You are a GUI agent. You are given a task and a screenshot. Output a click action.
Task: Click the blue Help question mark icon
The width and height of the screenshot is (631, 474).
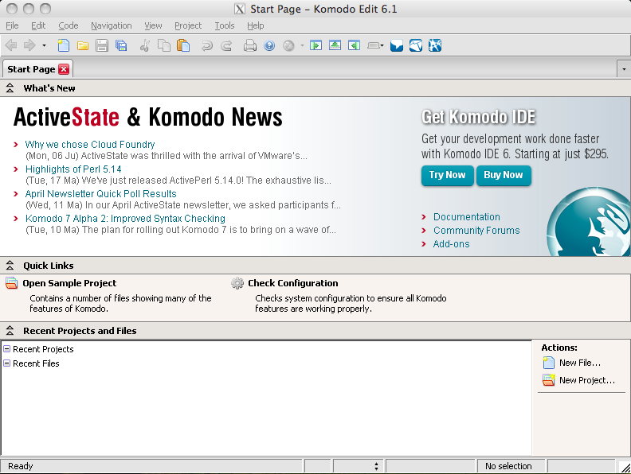pyautogui.click(x=269, y=45)
